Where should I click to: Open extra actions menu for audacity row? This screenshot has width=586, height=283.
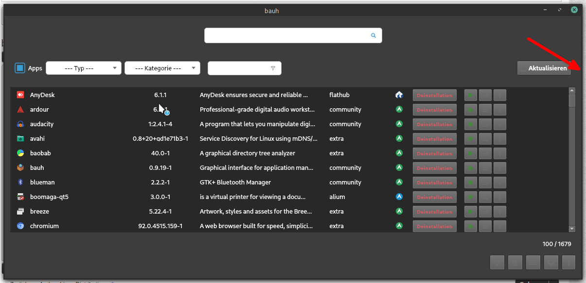click(485, 124)
